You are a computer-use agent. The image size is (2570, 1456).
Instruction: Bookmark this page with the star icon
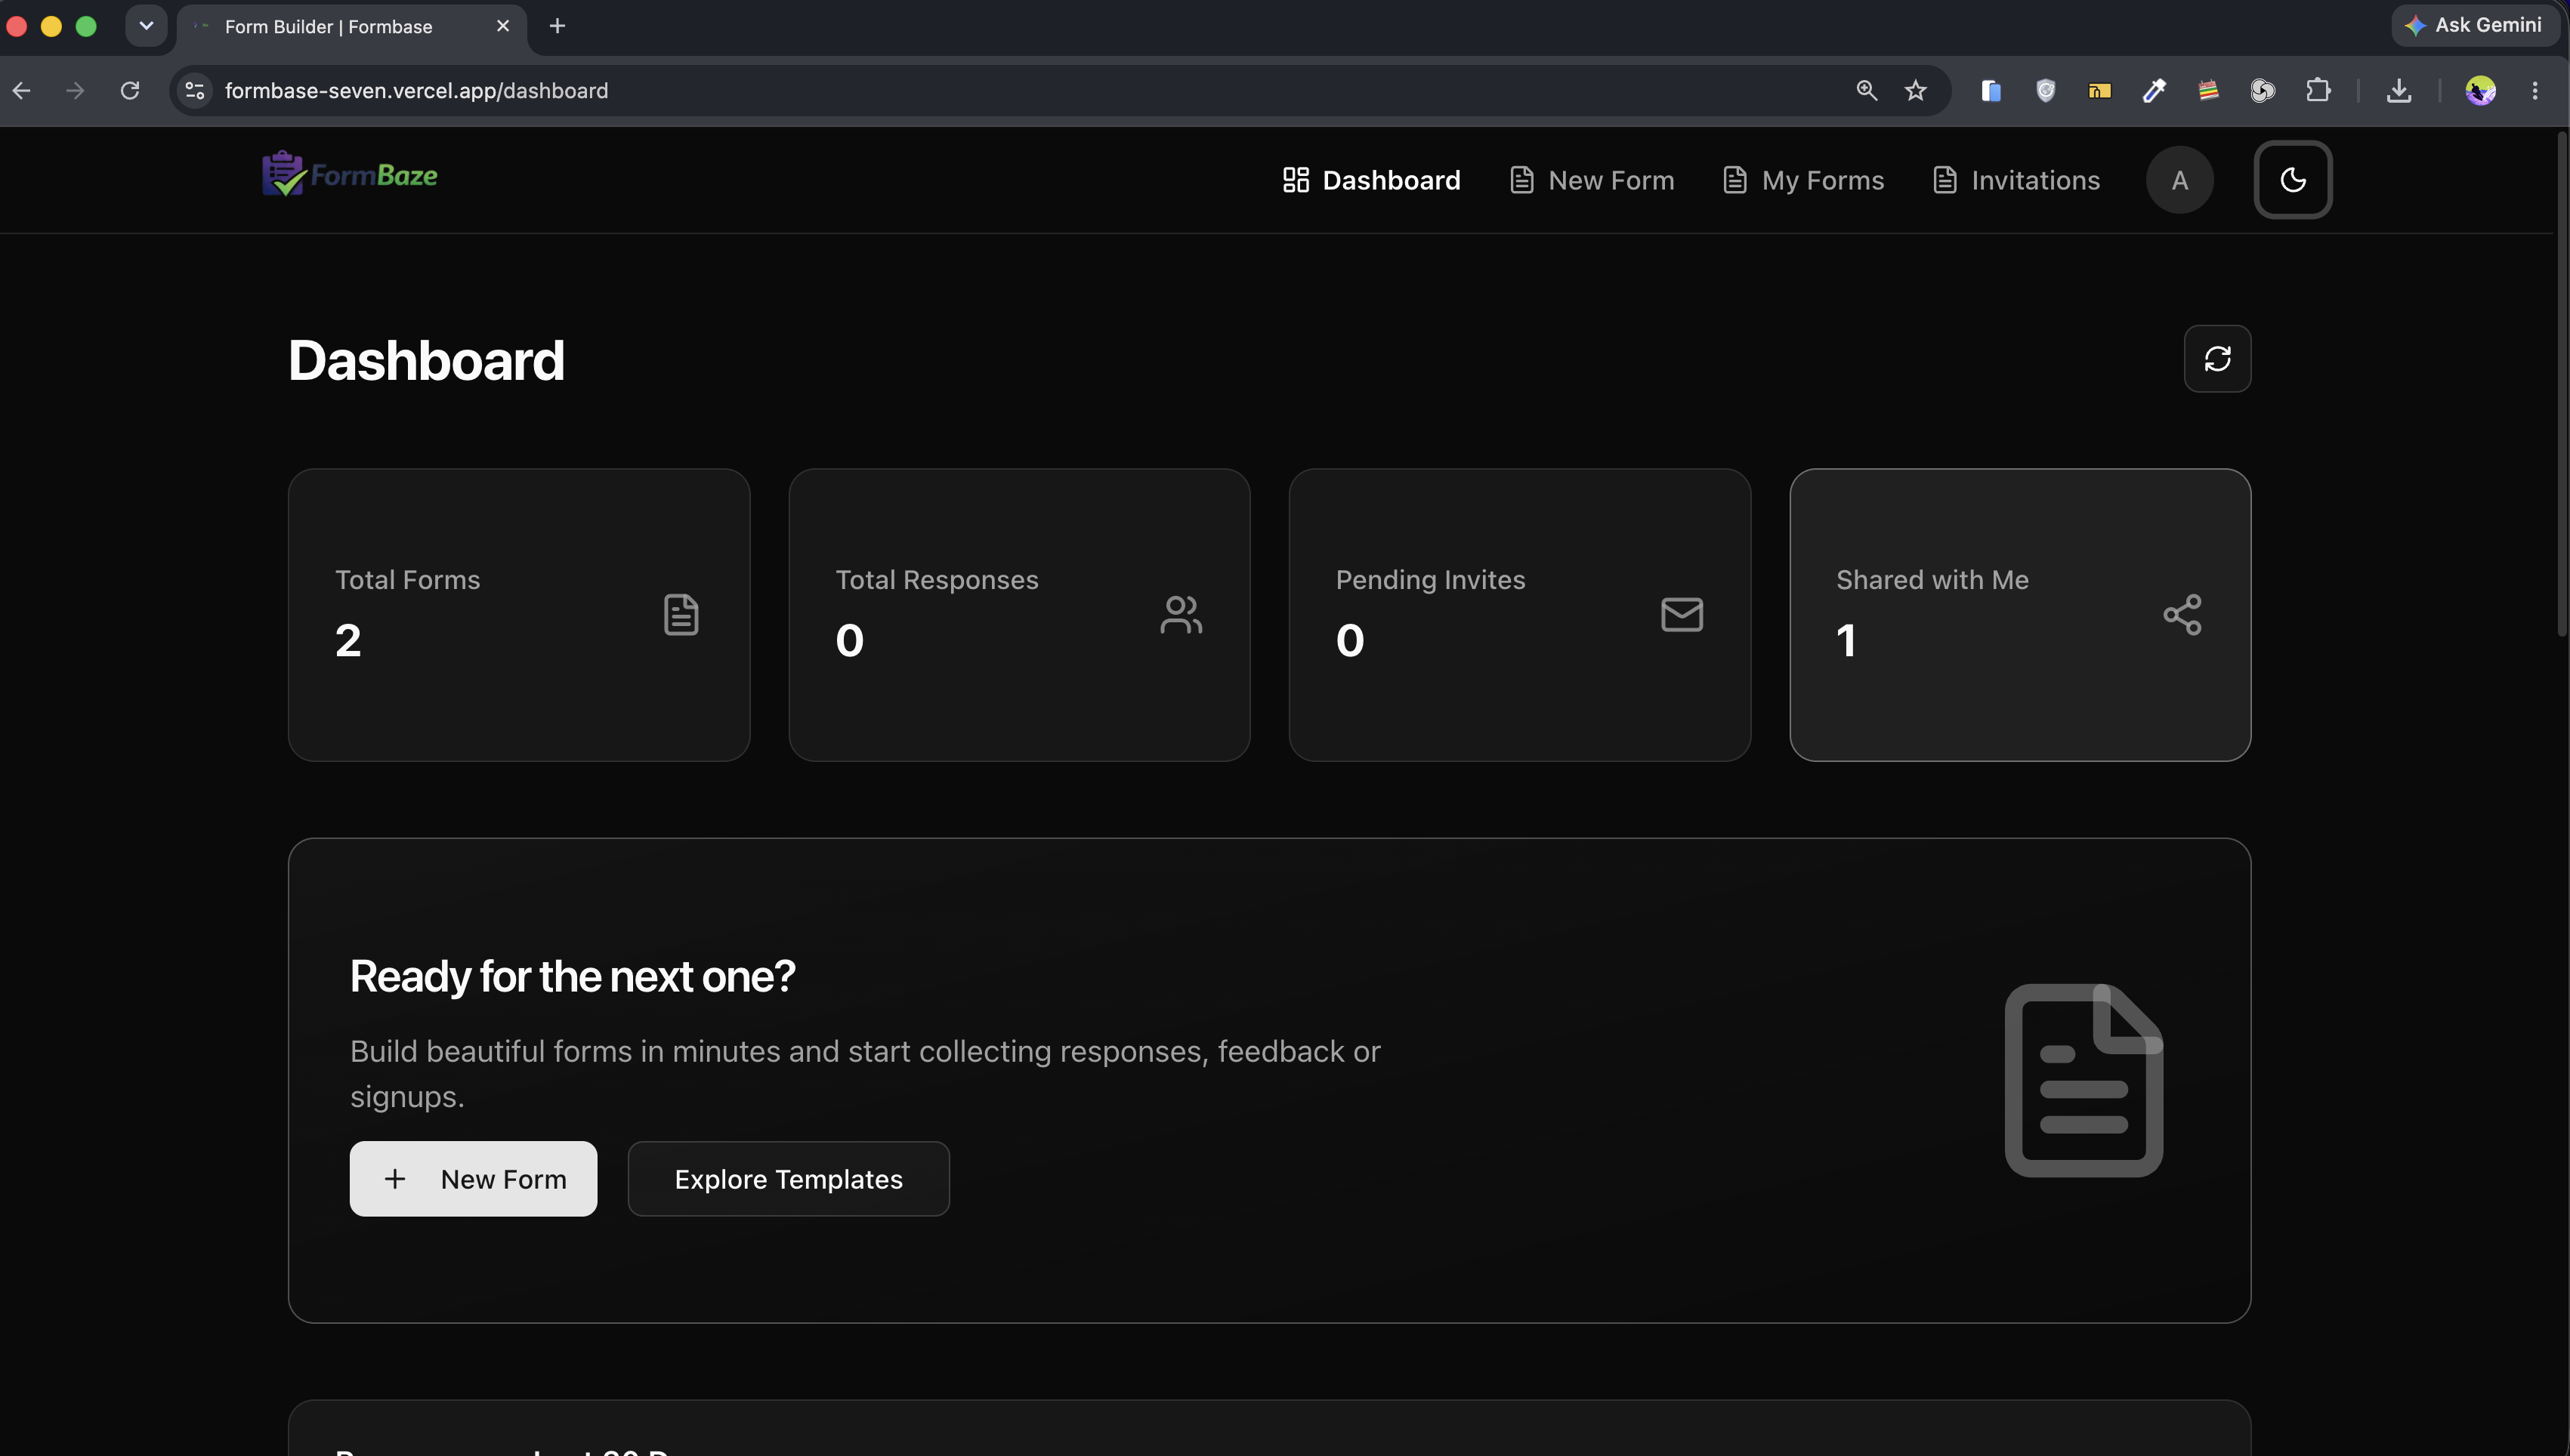[x=1915, y=91]
